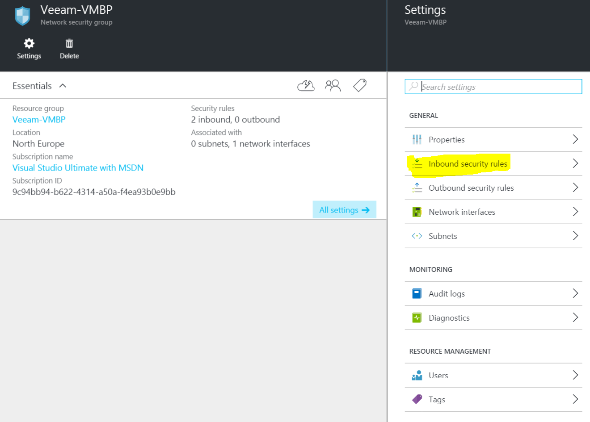Open Visual Studio Ultimate with MSDN subscription
The width and height of the screenshot is (590, 422).
(78, 168)
